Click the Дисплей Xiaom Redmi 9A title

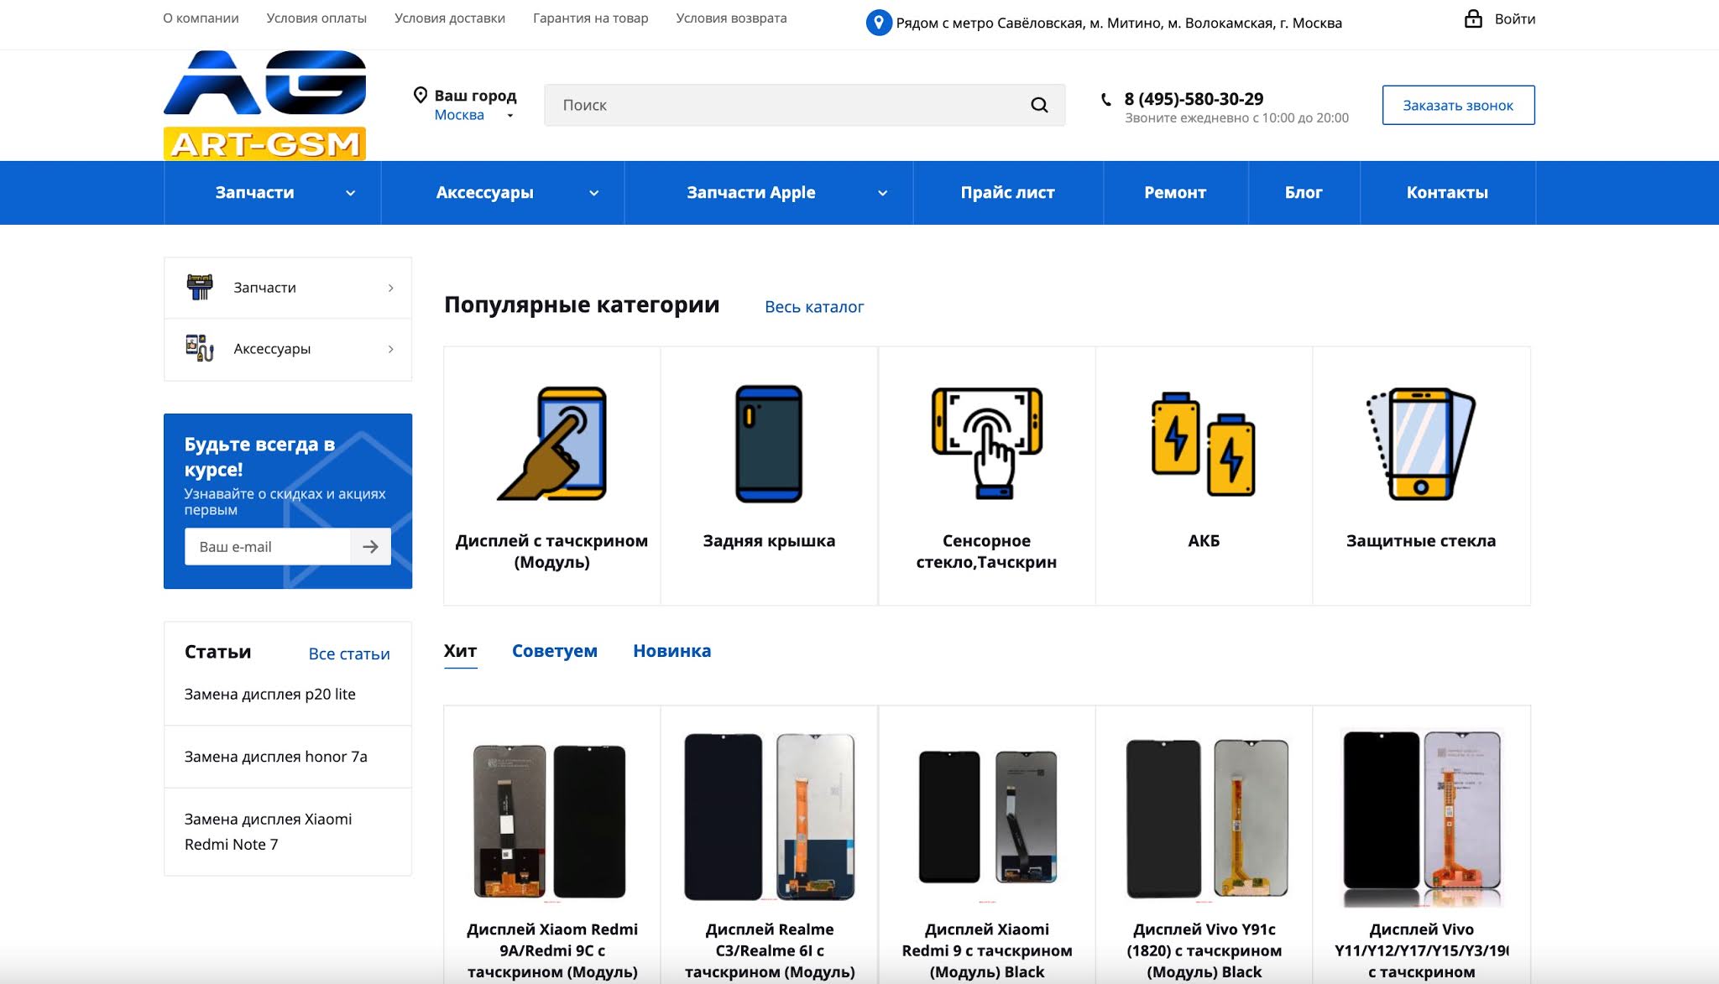[552, 950]
